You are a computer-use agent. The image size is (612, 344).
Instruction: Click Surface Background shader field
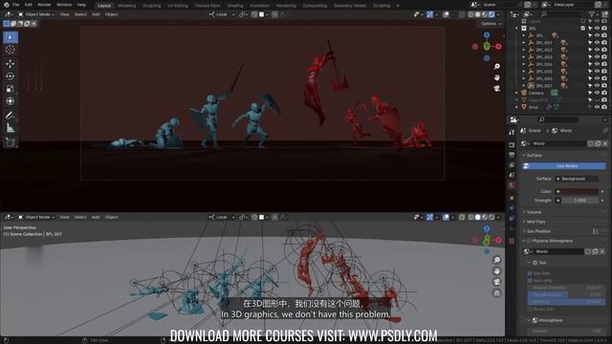(577, 179)
